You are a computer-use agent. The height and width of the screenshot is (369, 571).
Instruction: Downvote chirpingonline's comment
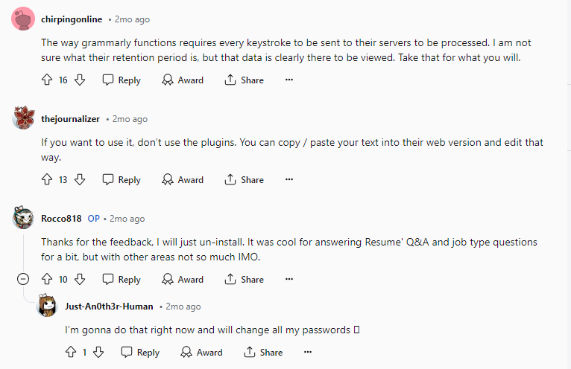point(80,80)
